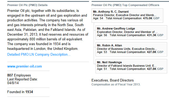The width and height of the screenshot is (169, 101).
Task: Click 431.3K GBP compensation figure
Action: tap(155, 35)
